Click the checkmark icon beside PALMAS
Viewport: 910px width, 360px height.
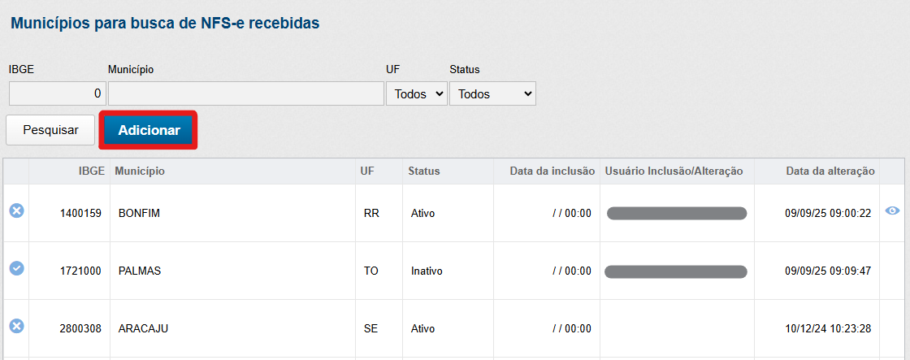[16, 268]
